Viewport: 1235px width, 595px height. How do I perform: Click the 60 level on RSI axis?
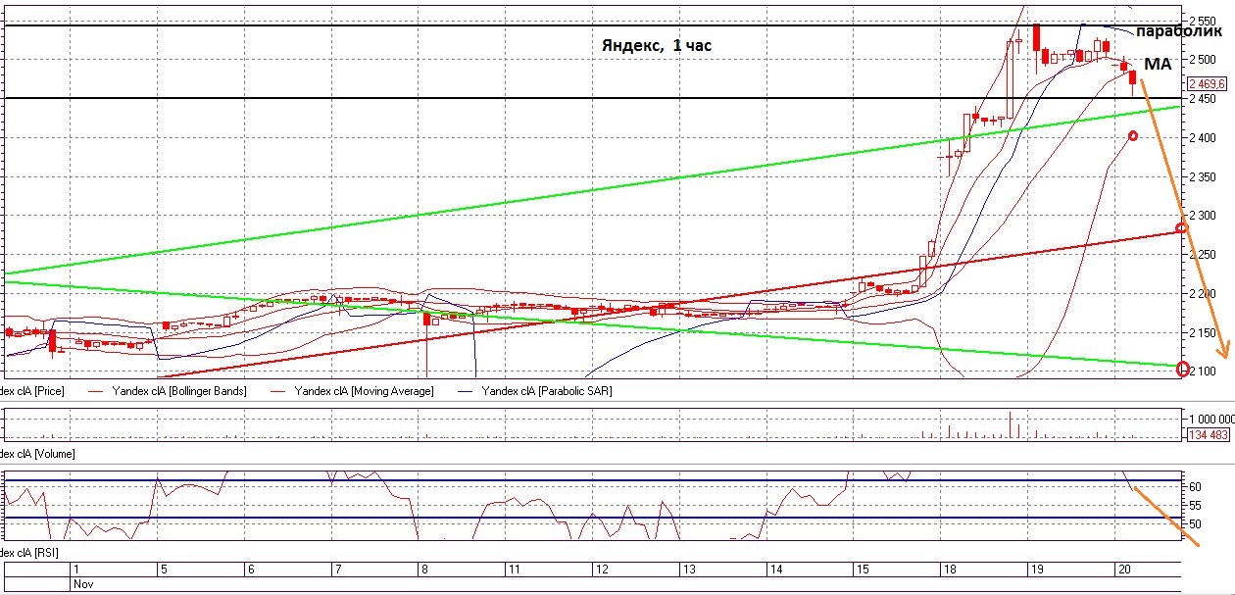tap(1195, 485)
